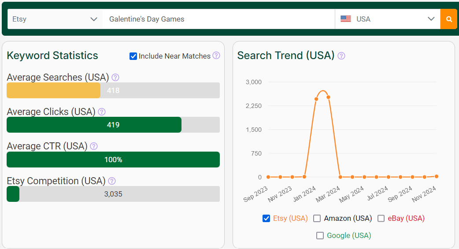Click the Galentine's Day Games search field
The height and width of the screenshot is (249, 459).
pos(218,19)
